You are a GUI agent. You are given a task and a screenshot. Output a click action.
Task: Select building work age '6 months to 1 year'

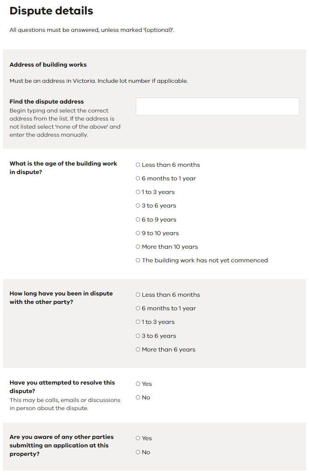(x=138, y=178)
